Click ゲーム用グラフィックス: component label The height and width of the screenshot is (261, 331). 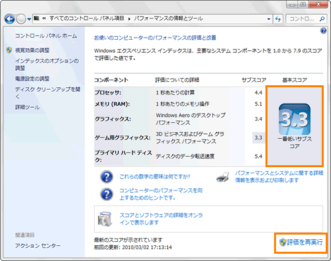click(x=122, y=138)
